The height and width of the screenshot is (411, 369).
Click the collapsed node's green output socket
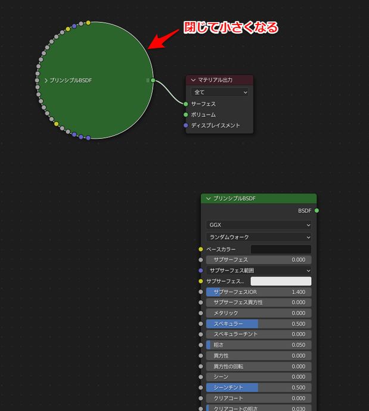click(153, 80)
